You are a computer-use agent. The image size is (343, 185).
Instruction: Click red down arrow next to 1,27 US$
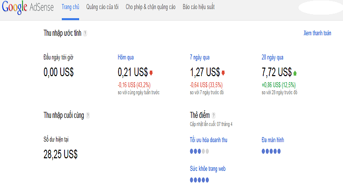point(223,73)
